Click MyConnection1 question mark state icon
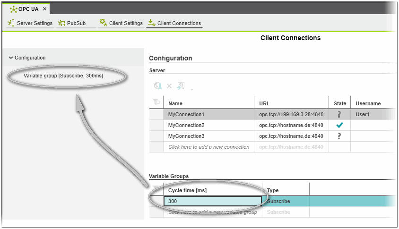This screenshot has height=229, width=399. [339, 114]
